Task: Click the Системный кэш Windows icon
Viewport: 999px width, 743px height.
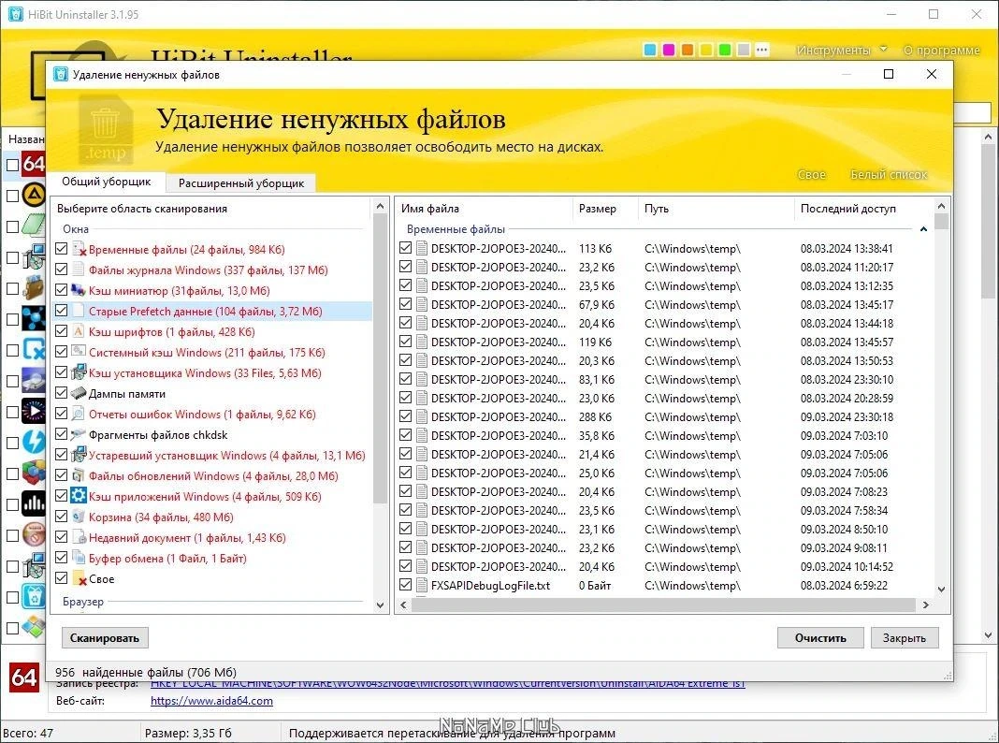Action: (79, 352)
